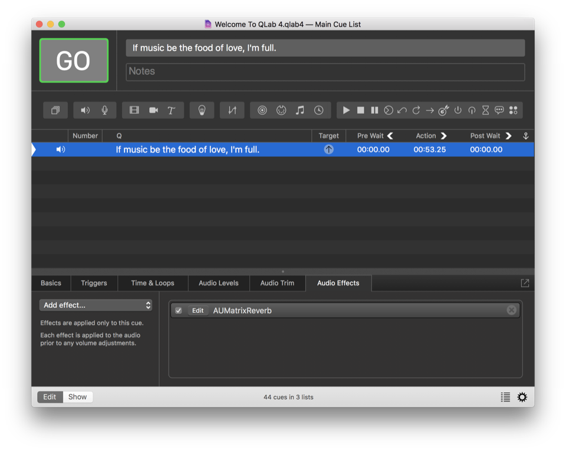Add a Group cue from toolbar
566x452 pixels.
[55, 110]
